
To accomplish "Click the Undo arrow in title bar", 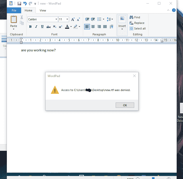I will [25, 4].
